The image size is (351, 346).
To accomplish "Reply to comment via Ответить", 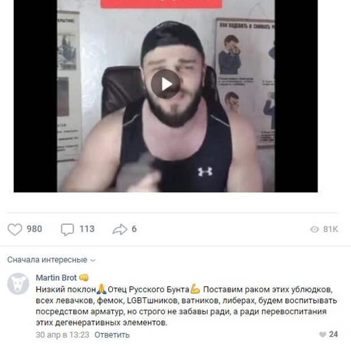I will [112, 335].
